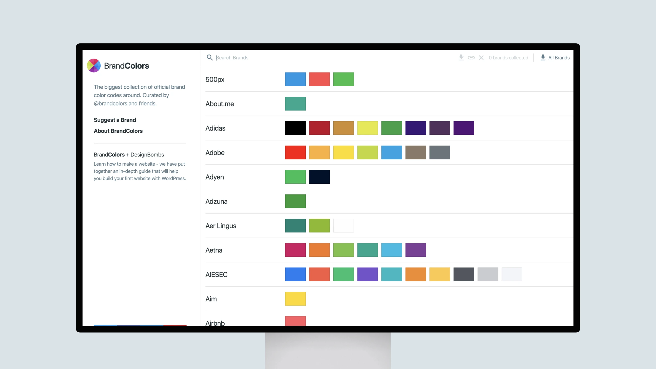Screen dimensions: 656x369
Task: Click the Adyen dark navy color swatch
Action: pos(319,177)
